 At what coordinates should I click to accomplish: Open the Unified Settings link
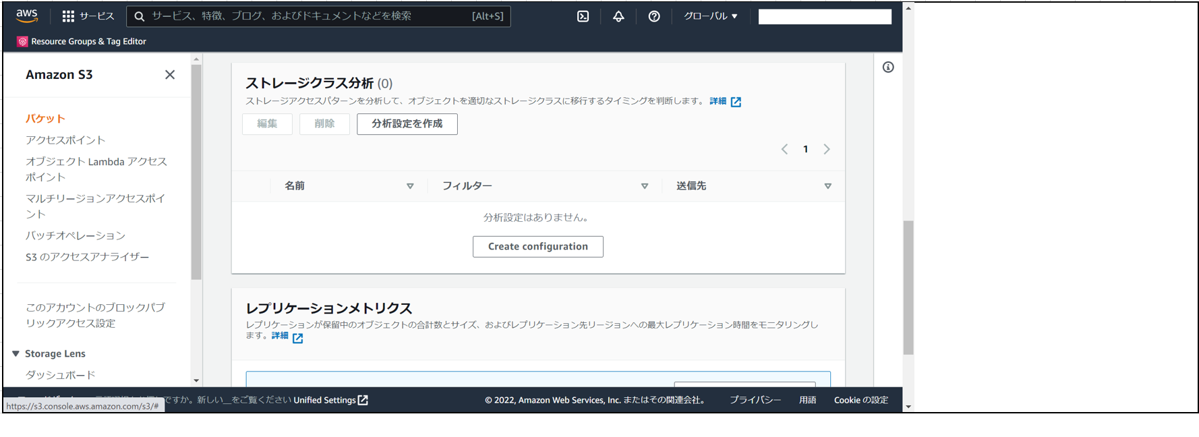coord(324,400)
